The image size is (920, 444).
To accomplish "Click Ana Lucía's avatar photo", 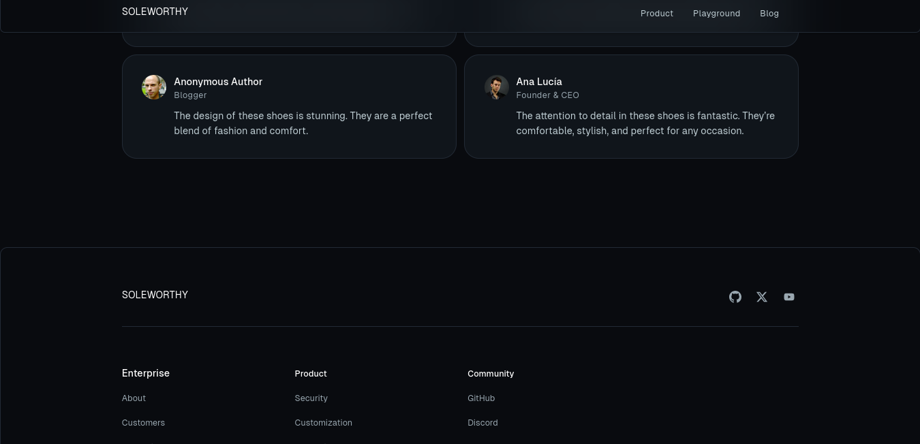I will (496, 87).
